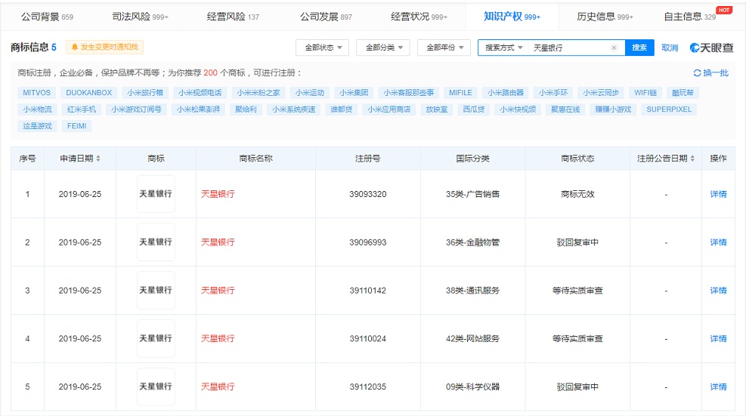Expand the 全部状态 dropdown

pos(322,48)
